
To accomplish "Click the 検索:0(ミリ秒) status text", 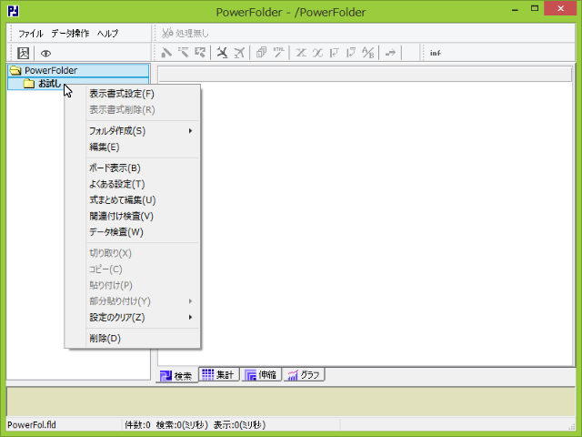I will point(182,425).
